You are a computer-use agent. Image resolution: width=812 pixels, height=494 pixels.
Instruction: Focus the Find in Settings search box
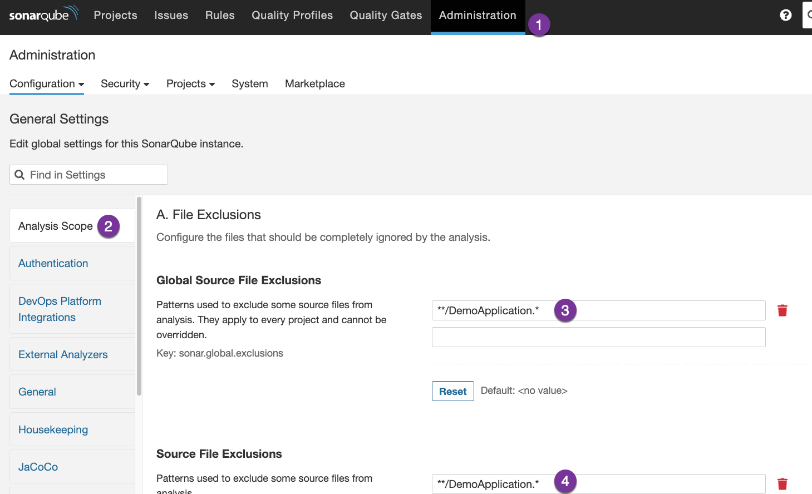pyautogui.click(x=88, y=175)
